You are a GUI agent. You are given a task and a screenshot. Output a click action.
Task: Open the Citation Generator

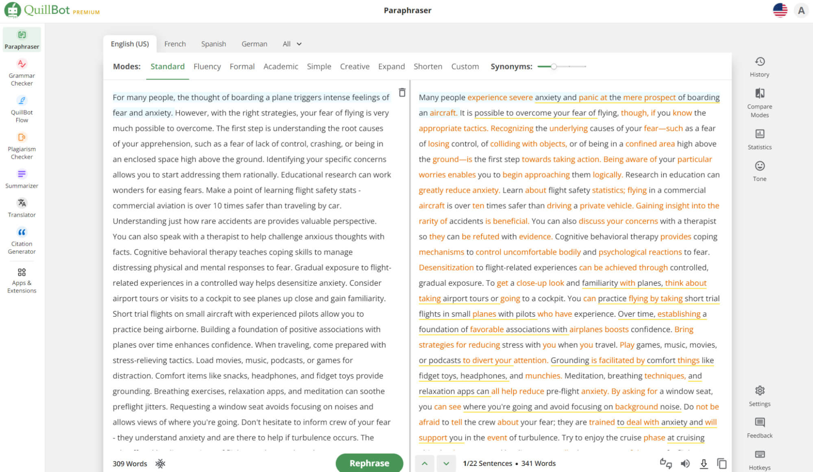pos(22,241)
